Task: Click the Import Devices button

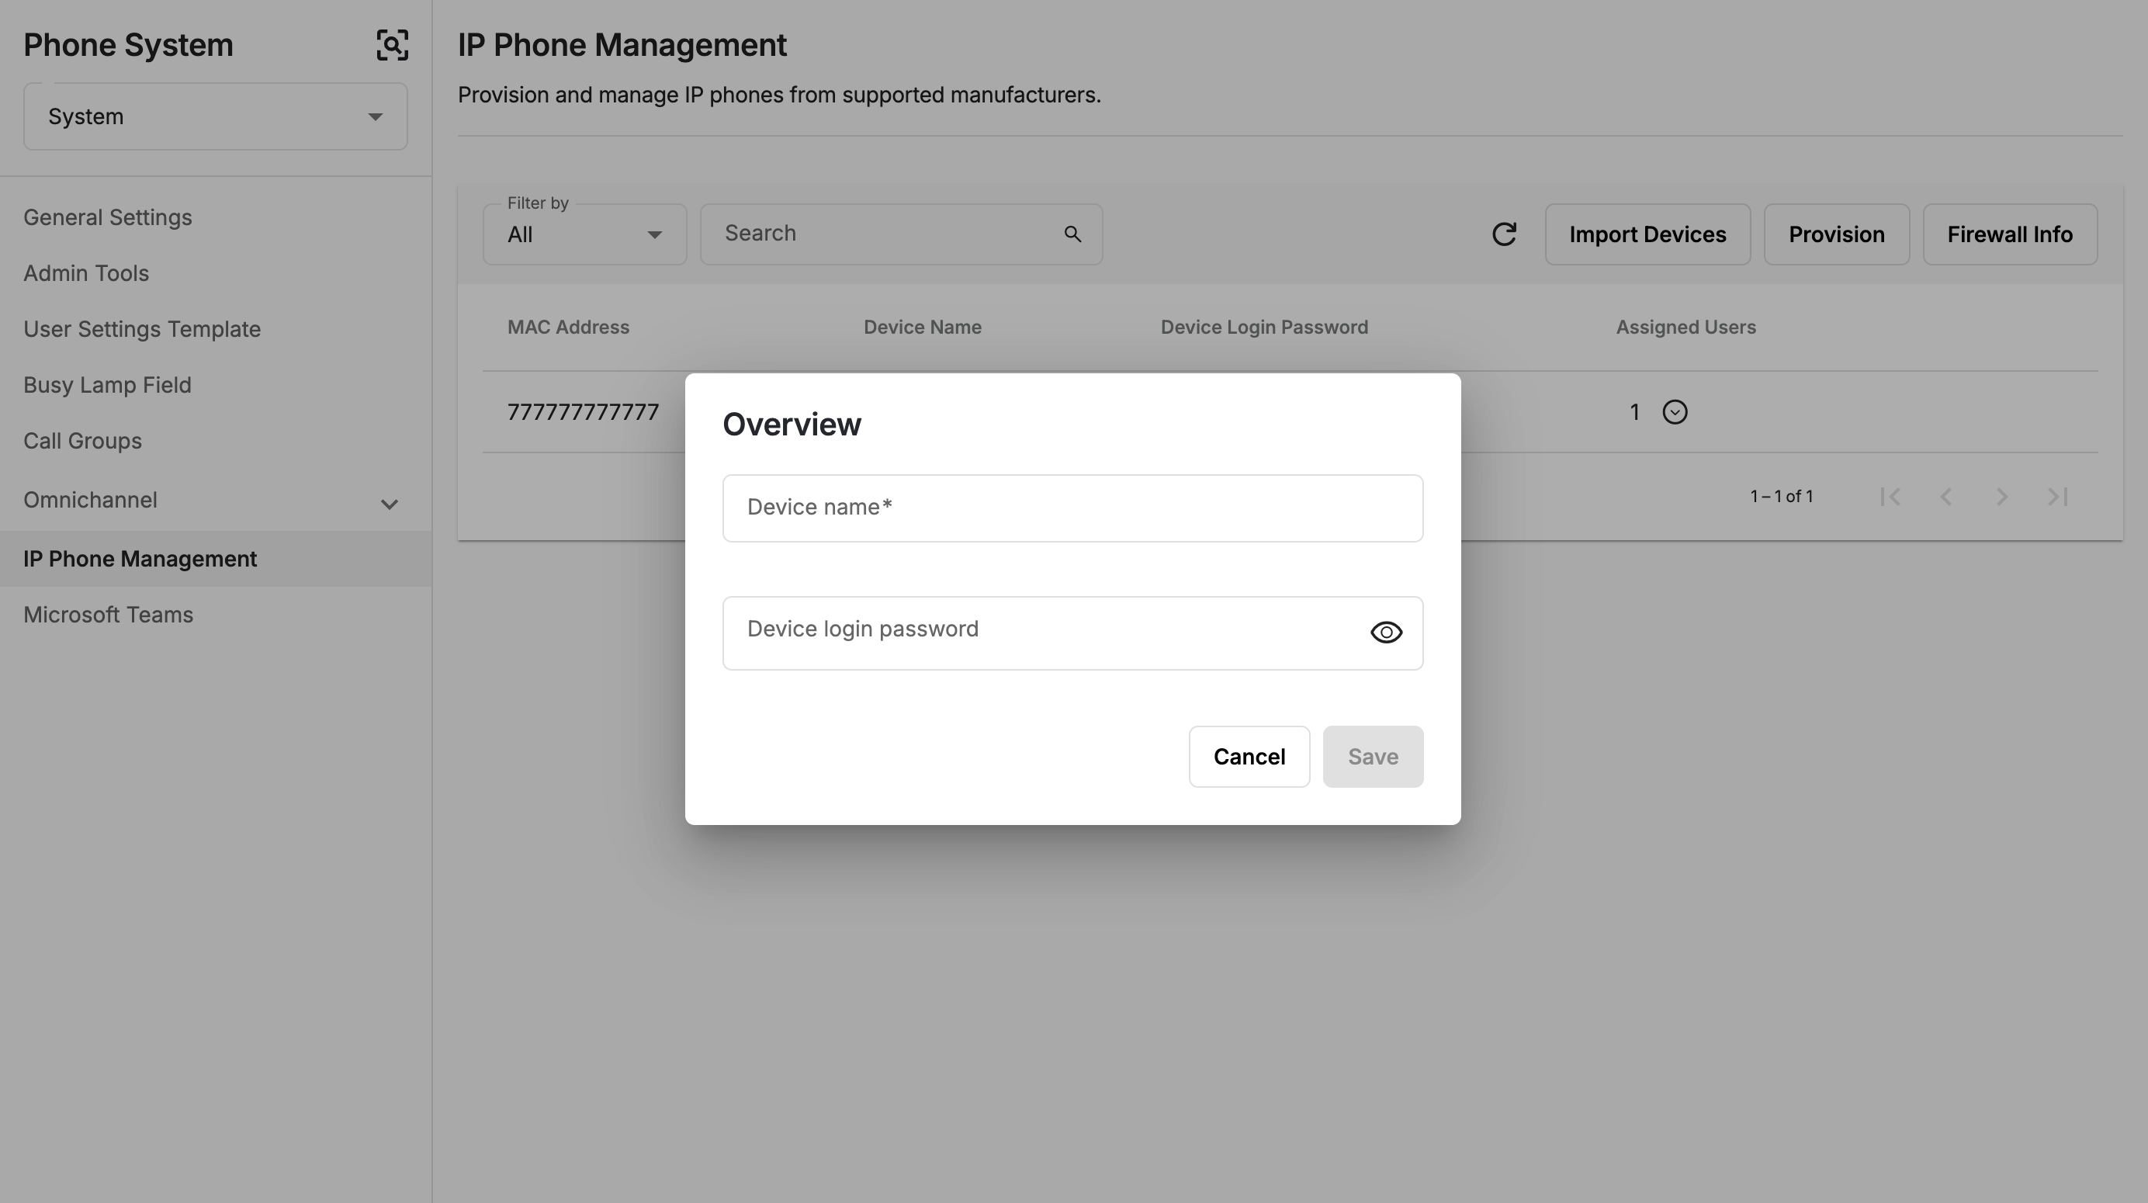Action: click(x=1647, y=234)
